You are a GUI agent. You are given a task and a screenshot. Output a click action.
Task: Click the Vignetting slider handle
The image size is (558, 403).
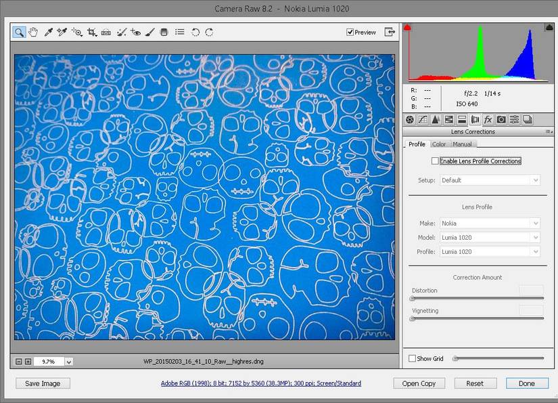[412, 318]
